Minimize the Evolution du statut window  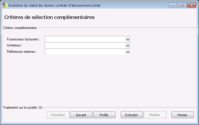pos(173,5)
